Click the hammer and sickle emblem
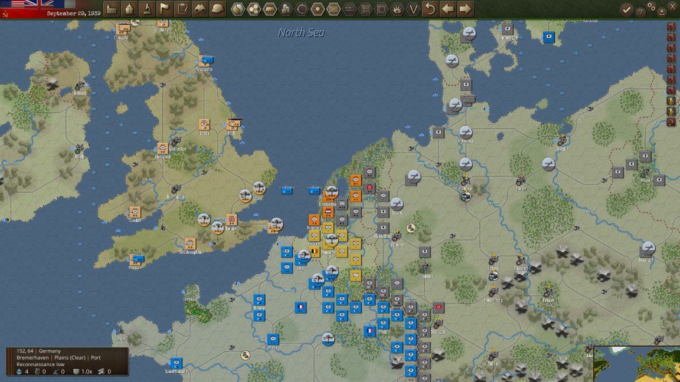Image resolution: width=680 pixels, height=382 pixels. [x=5, y=14]
